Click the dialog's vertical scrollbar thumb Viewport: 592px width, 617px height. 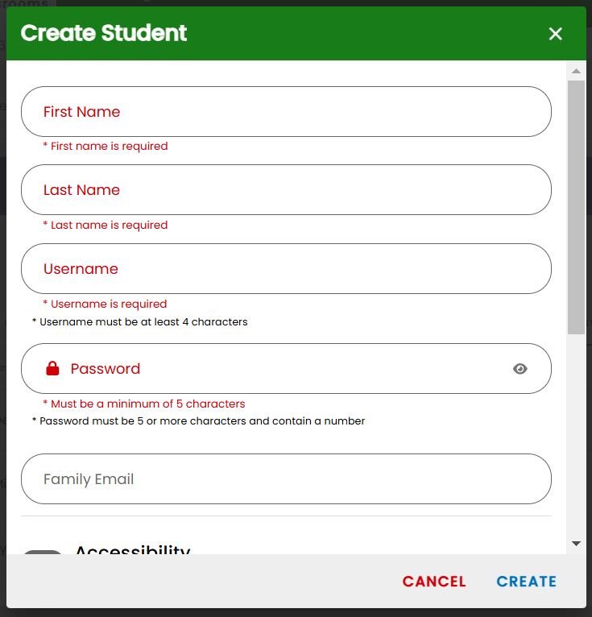(x=576, y=207)
